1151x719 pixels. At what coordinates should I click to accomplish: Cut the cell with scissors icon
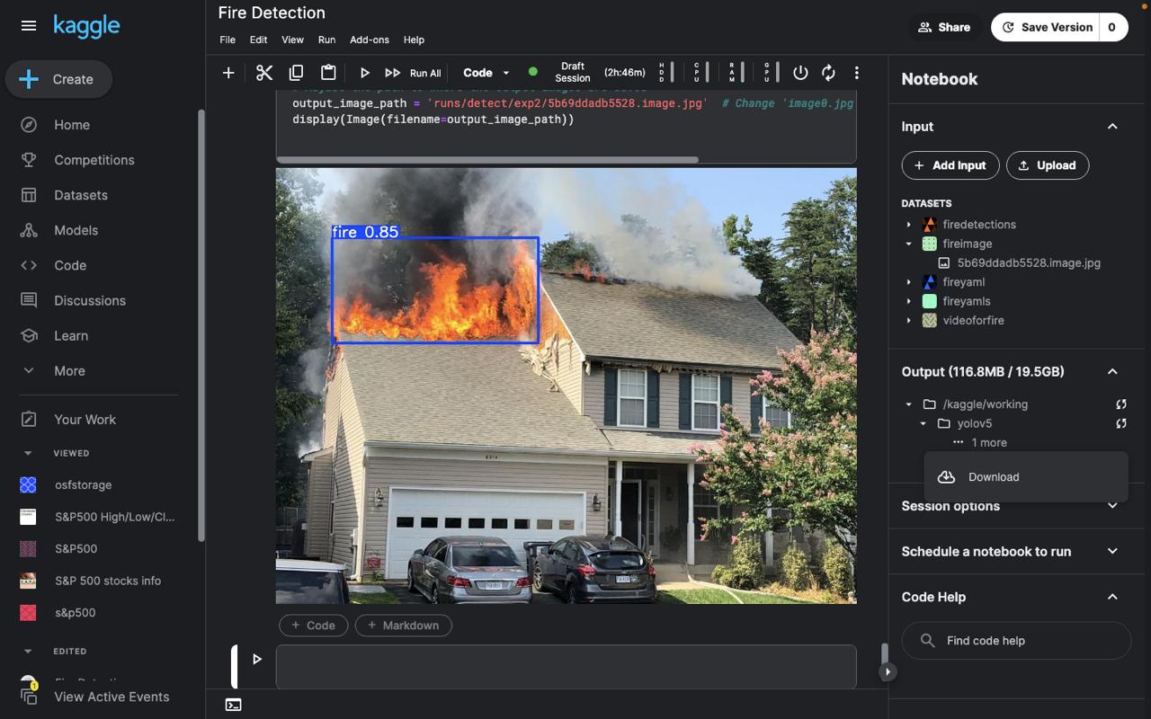[263, 73]
